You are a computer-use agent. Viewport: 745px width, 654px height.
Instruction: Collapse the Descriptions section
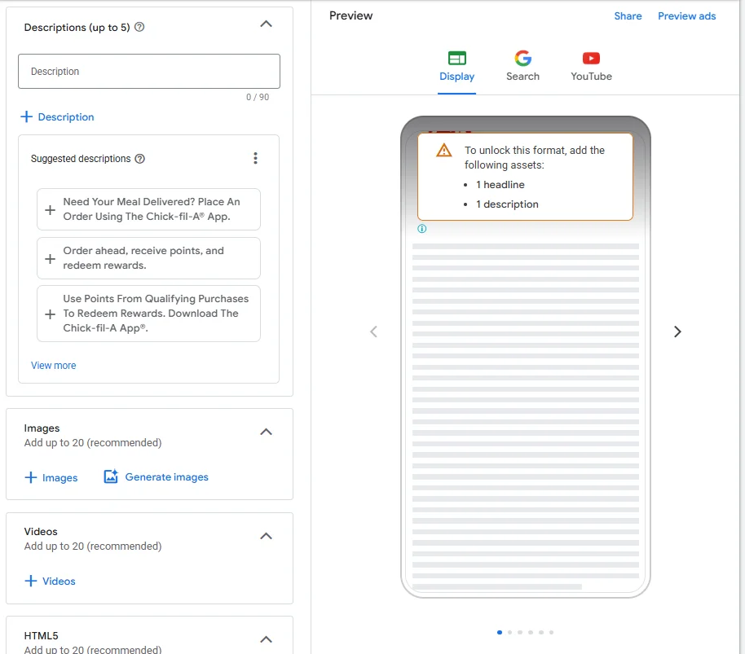coord(266,24)
